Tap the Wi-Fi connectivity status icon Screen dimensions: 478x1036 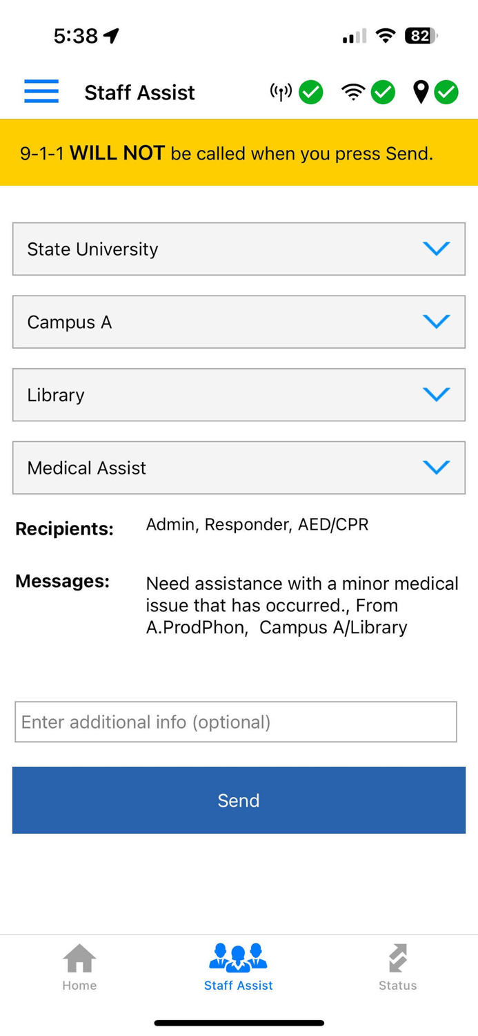tap(353, 92)
